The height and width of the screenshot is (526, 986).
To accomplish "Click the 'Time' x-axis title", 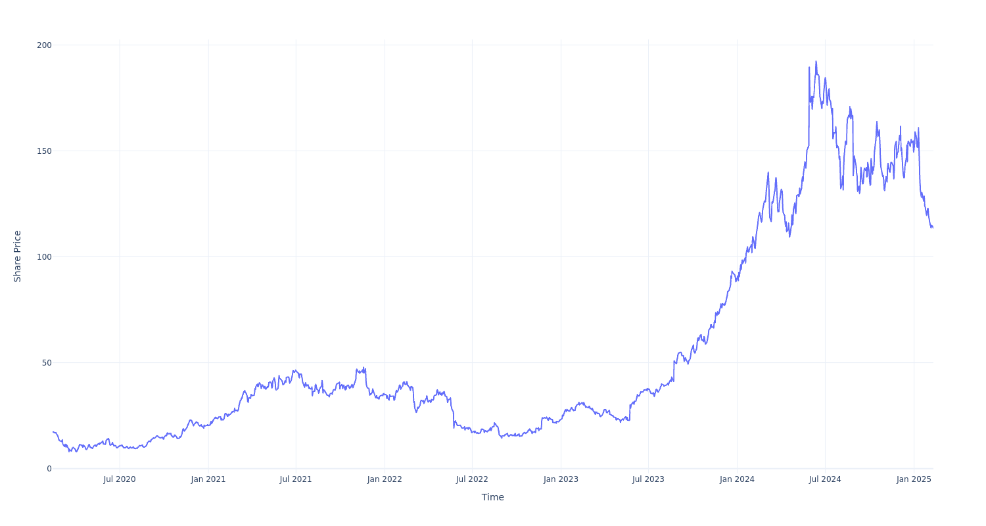I will click(493, 497).
